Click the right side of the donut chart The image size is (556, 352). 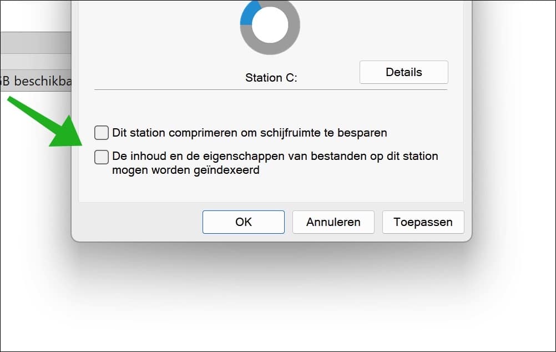(294, 25)
